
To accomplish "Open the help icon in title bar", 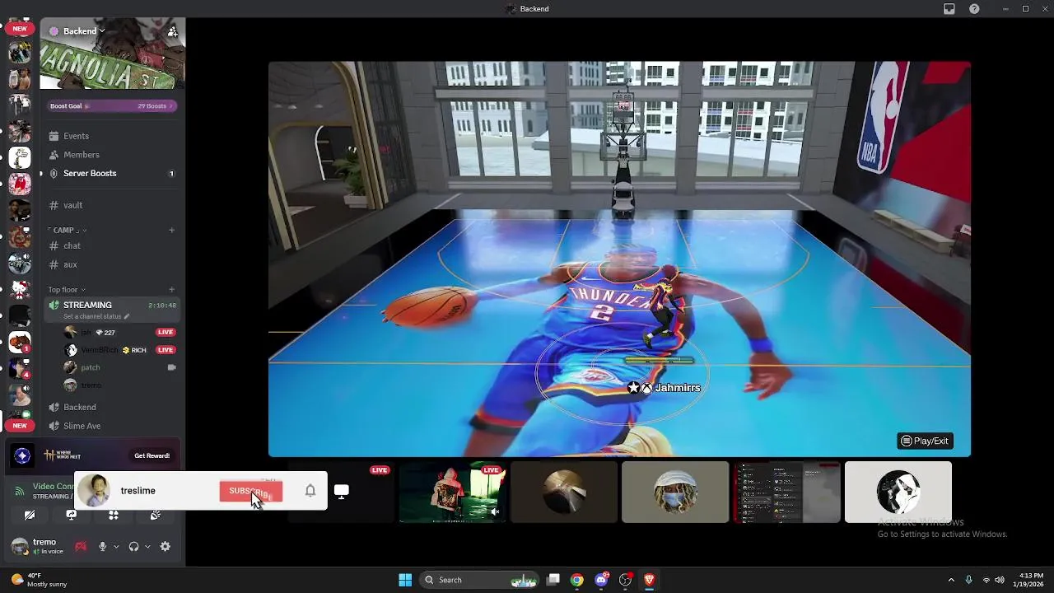I will coord(975,9).
